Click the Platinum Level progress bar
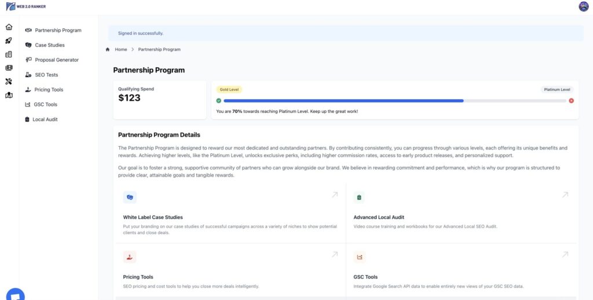Viewport: 593px width, 300px height. 394,101
